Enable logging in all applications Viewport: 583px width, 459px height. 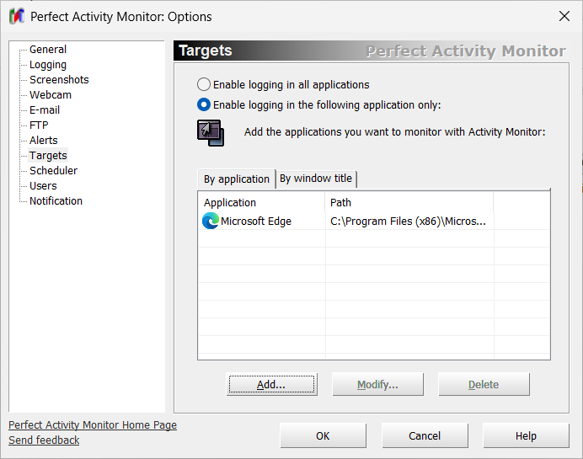204,85
